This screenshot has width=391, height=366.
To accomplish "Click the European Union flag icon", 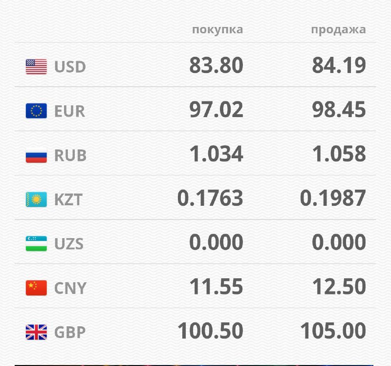I will [x=36, y=111].
